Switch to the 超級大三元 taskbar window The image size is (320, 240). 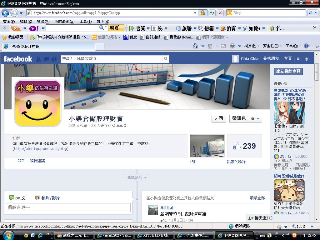tap(74, 235)
